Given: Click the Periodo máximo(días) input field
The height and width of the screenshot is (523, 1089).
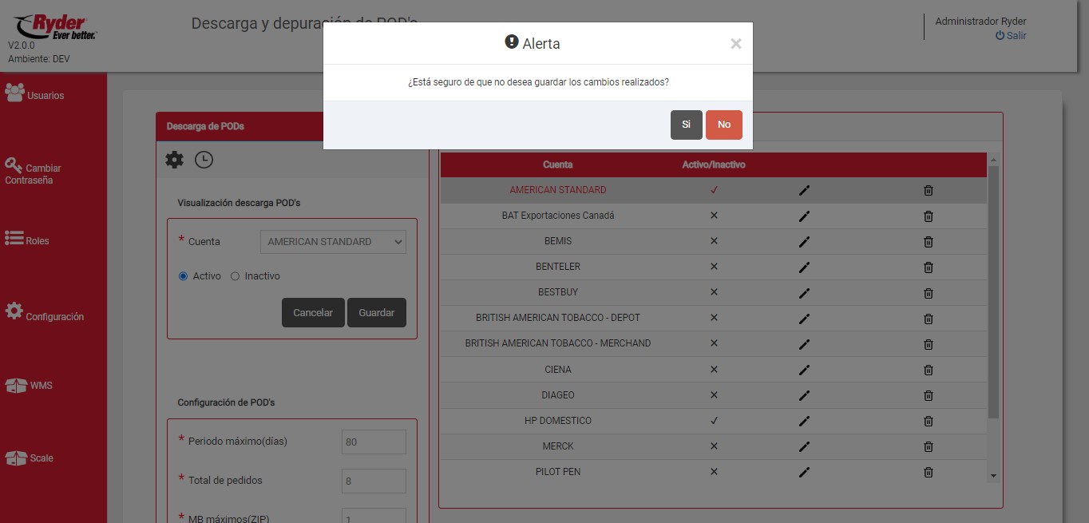Looking at the screenshot, I should pyautogui.click(x=374, y=442).
